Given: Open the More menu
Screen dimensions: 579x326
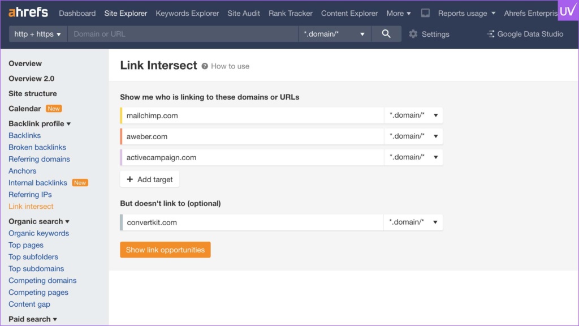Looking at the screenshot, I should pyautogui.click(x=399, y=13).
